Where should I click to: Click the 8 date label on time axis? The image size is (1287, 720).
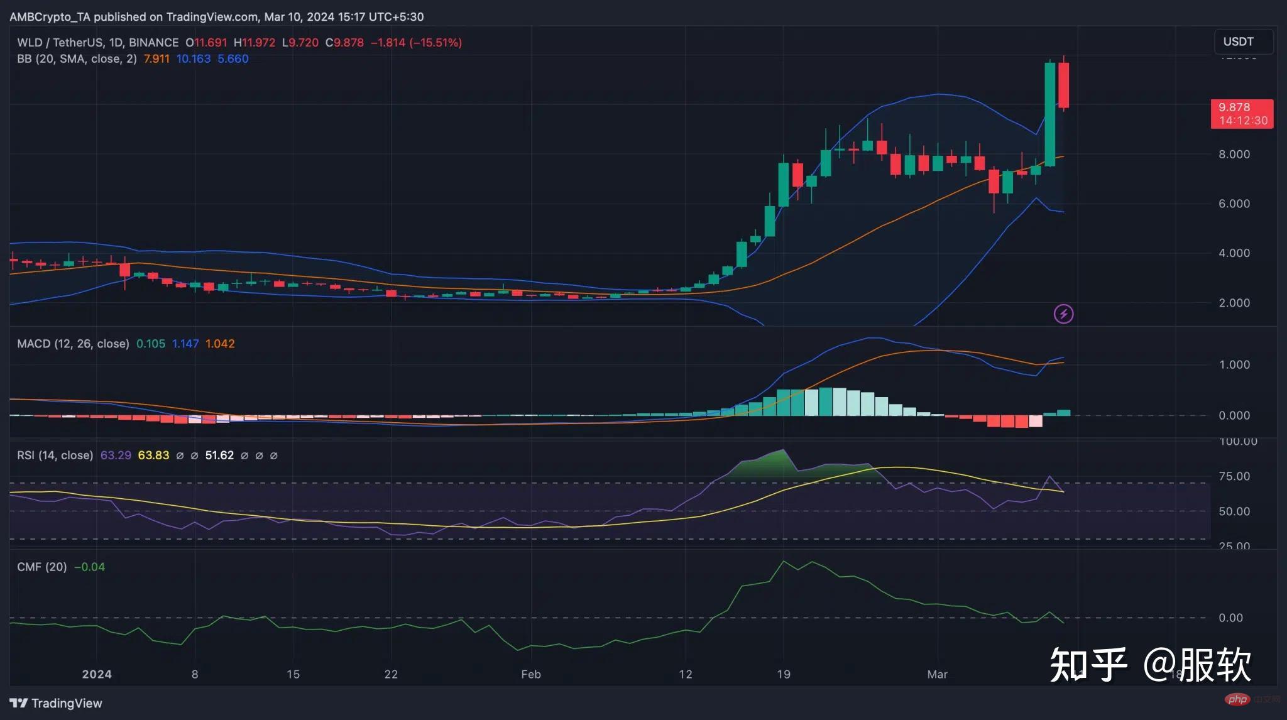coord(195,674)
